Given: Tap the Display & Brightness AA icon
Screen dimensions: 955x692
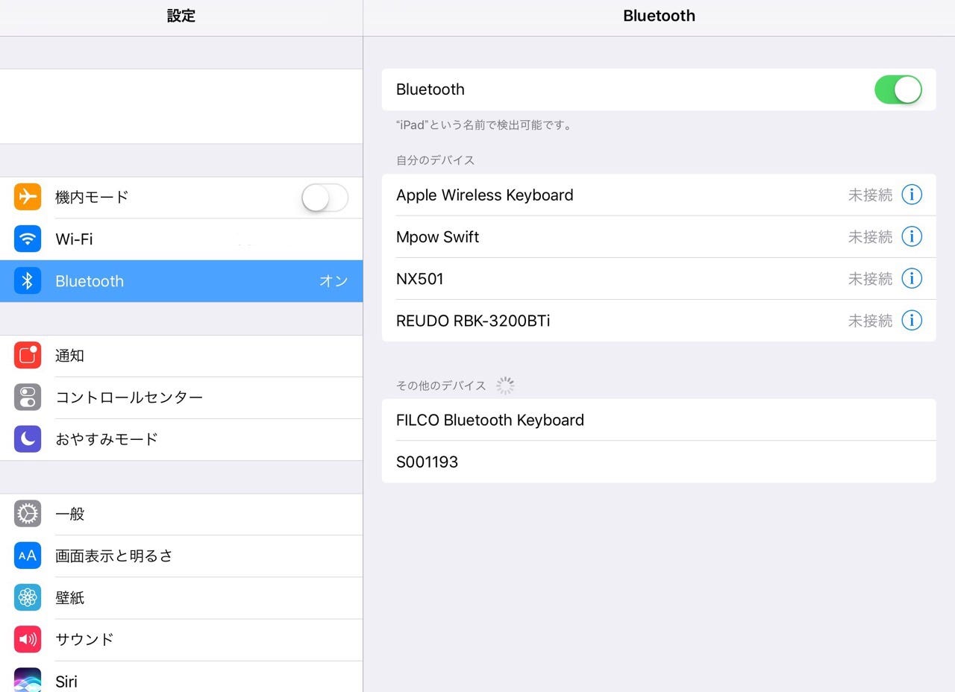Looking at the screenshot, I should [28, 556].
